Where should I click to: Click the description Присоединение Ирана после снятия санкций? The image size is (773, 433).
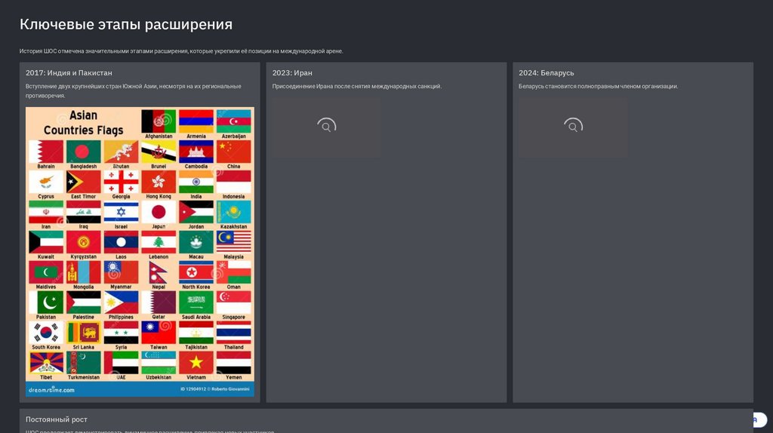pos(357,86)
